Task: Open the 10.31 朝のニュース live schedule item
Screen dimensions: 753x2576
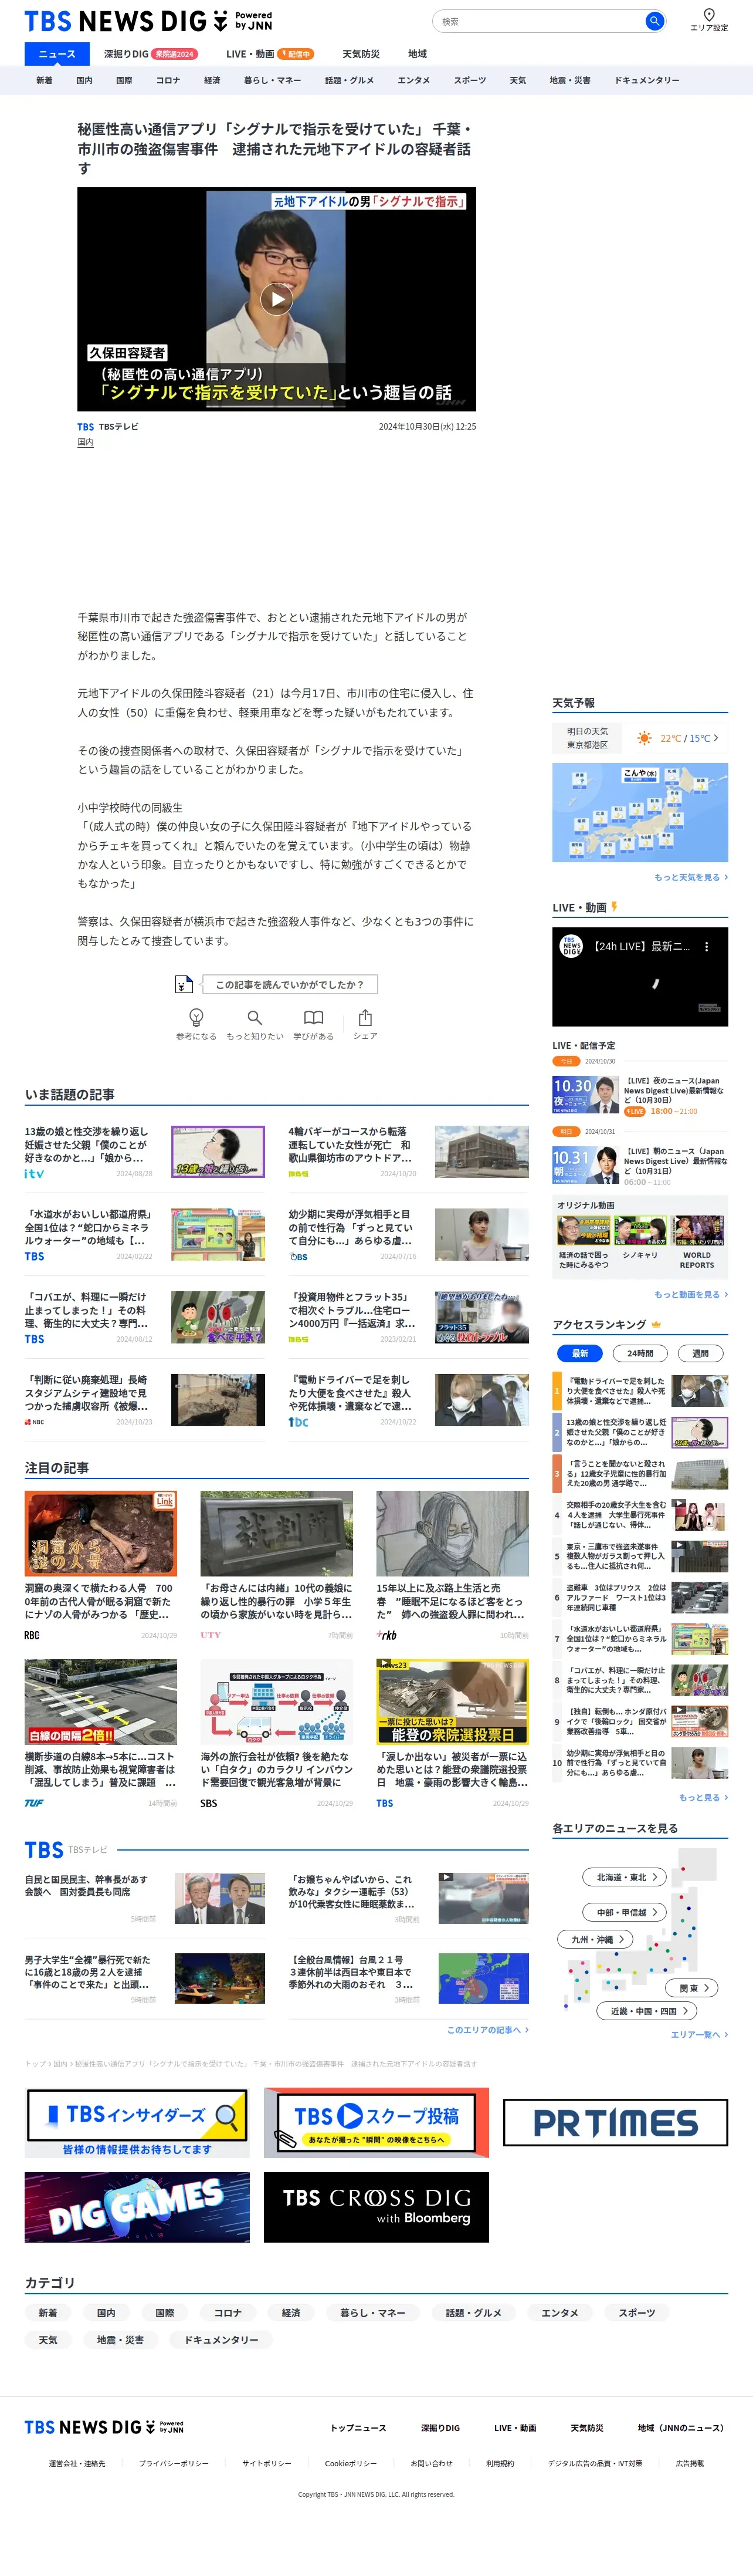Action: click(640, 1166)
